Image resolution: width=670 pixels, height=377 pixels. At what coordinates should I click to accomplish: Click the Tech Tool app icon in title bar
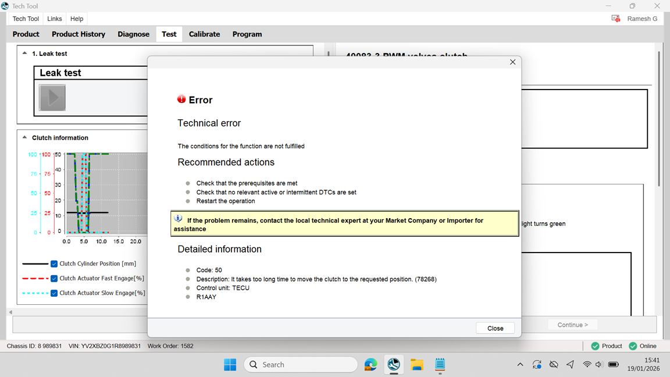[x=5, y=6]
